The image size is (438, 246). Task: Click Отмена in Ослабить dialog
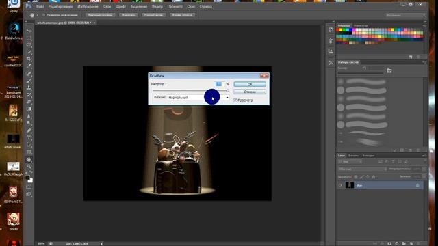click(250, 92)
